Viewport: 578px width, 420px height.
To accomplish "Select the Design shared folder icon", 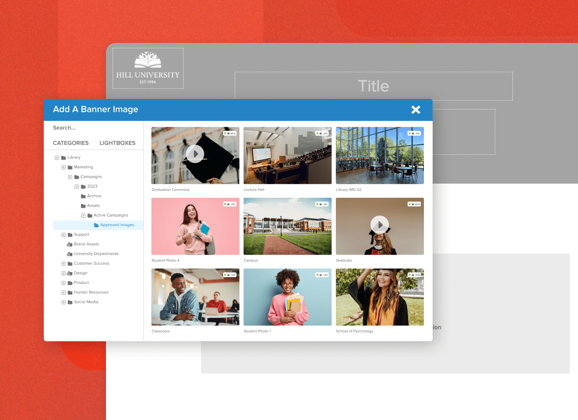I will click(70, 273).
